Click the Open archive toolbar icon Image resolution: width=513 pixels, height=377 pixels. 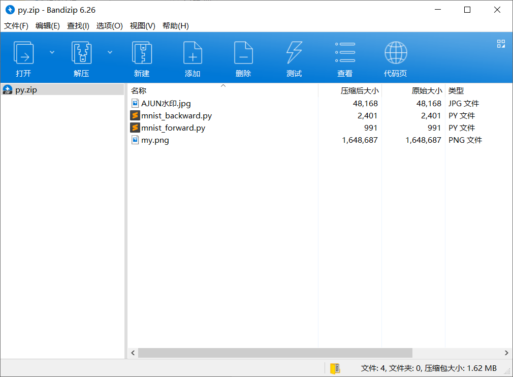(x=23, y=53)
